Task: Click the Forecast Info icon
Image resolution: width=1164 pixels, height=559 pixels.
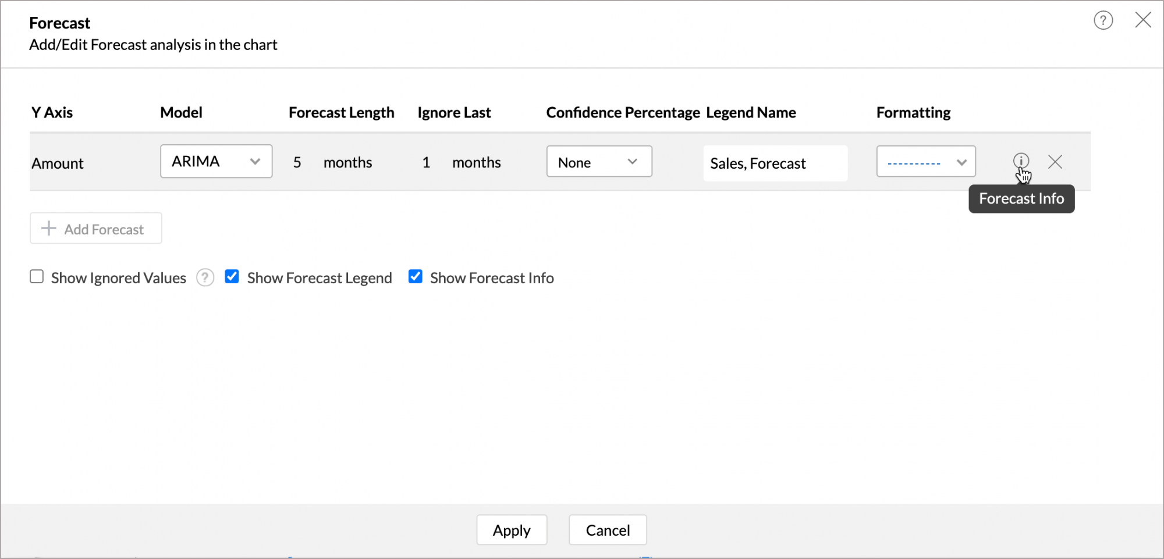Action: coord(1021,161)
